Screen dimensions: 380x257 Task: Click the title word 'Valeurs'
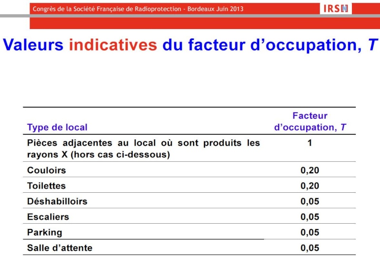(x=33, y=45)
